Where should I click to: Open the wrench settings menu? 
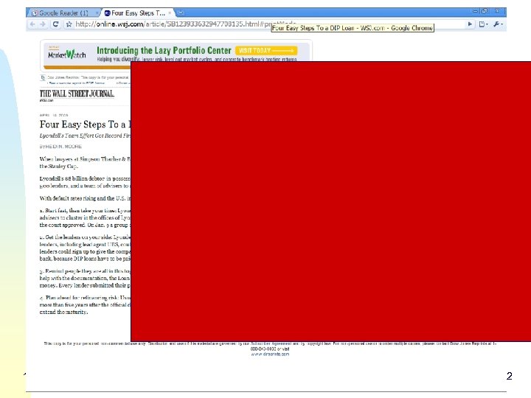(498, 24)
